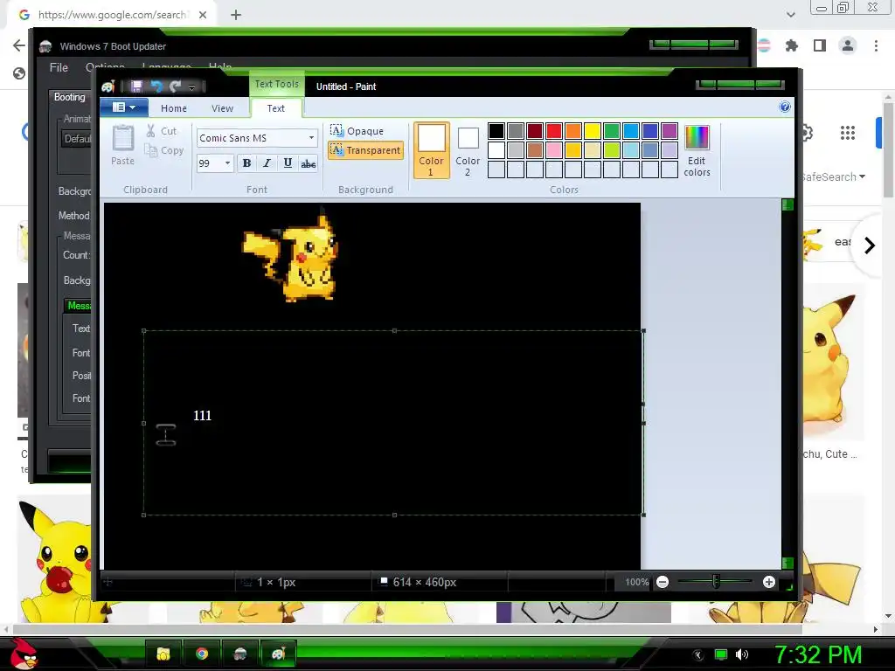Click the show hidden tray icons arrow
Image resolution: width=895 pixels, height=671 pixels.
pyautogui.click(x=697, y=654)
